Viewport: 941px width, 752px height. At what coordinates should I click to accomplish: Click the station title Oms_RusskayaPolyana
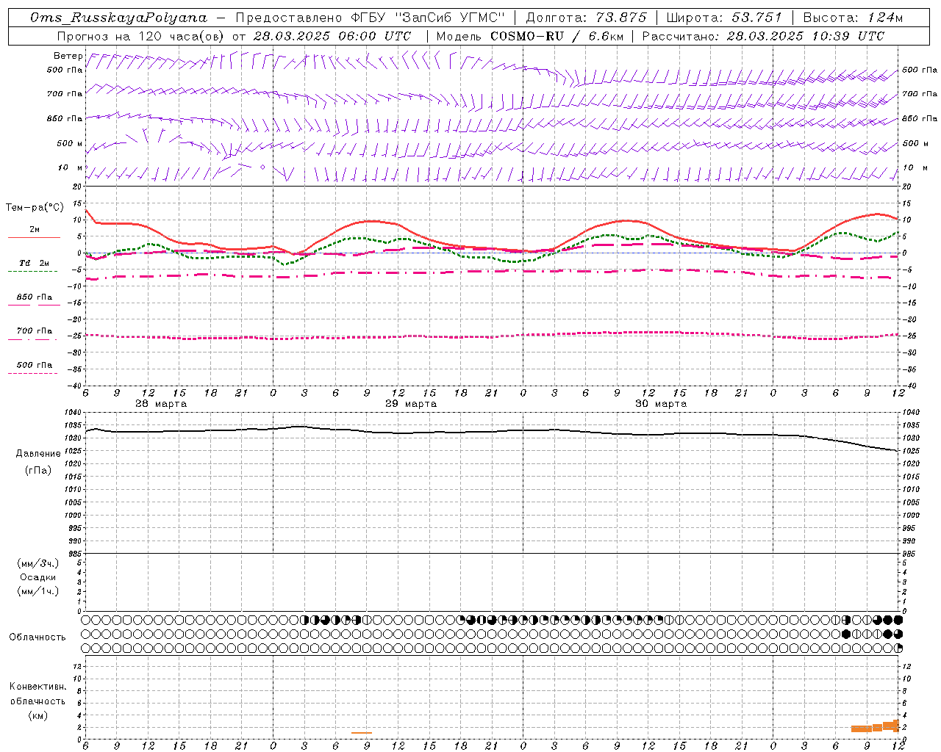tap(119, 18)
